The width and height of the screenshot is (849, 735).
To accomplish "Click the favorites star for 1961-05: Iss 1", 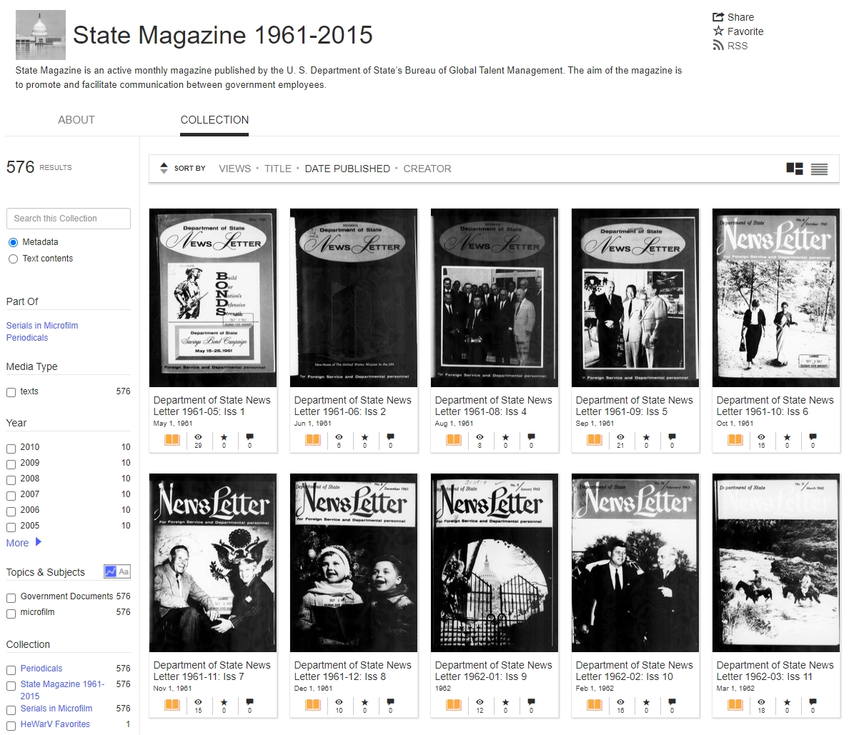I will pyautogui.click(x=224, y=436).
